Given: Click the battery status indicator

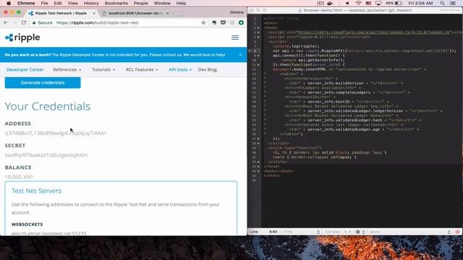Looking at the screenshot, I should (x=394, y=3).
